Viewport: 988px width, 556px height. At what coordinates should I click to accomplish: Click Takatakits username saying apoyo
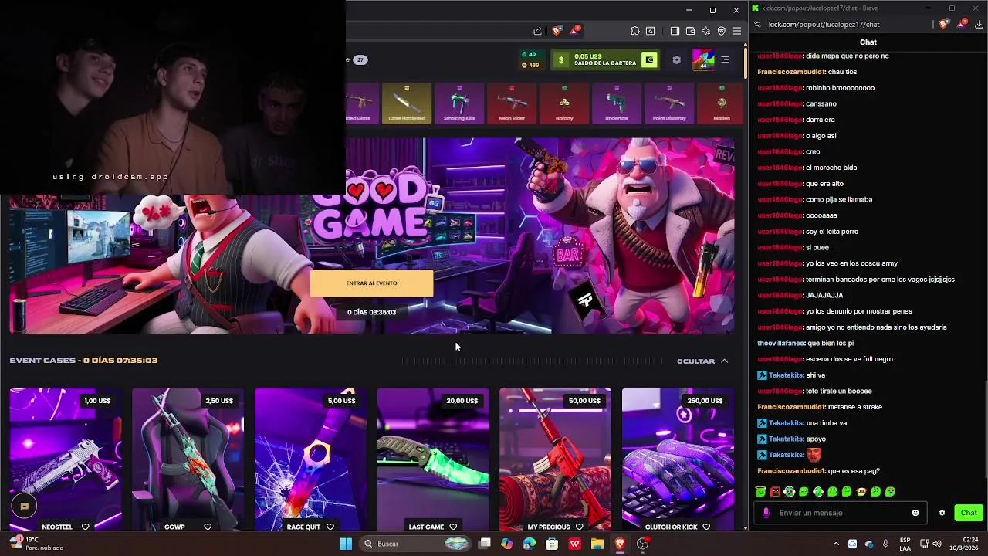[x=786, y=439]
